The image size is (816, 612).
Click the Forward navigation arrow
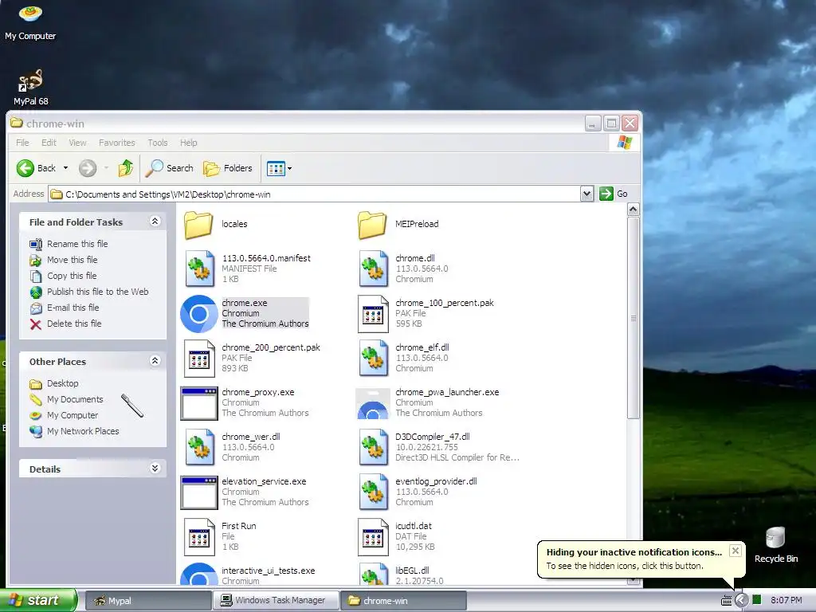(88, 168)
